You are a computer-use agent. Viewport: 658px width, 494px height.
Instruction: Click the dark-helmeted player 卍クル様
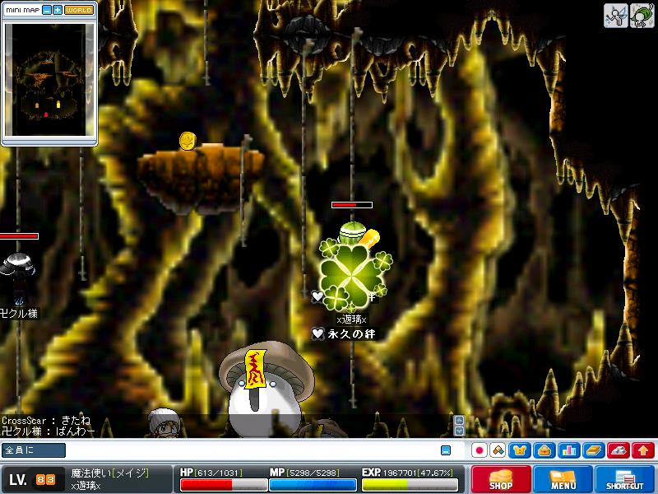17,278
